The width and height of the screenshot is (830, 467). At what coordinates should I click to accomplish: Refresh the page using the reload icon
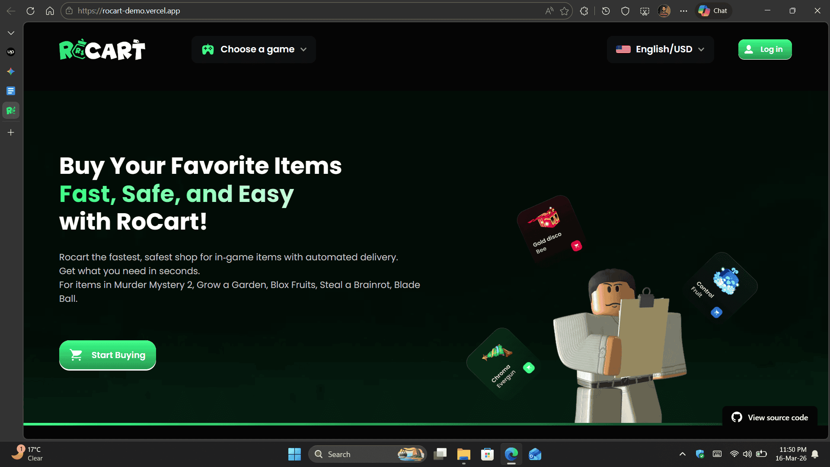[x=30, y=11]
